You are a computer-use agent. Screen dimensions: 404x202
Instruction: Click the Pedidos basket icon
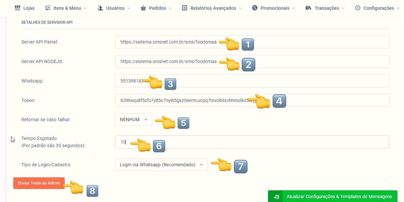point(143,8)
